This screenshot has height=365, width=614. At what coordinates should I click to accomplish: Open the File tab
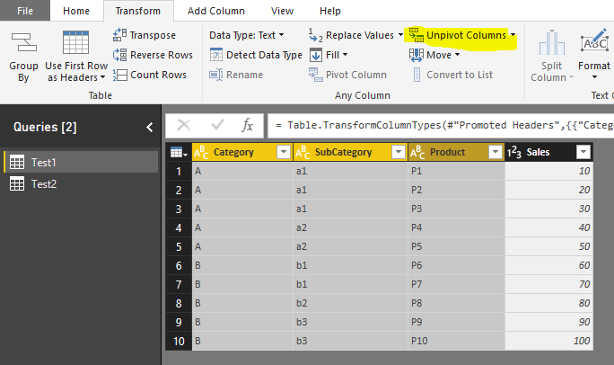click(x=25, y=11)
